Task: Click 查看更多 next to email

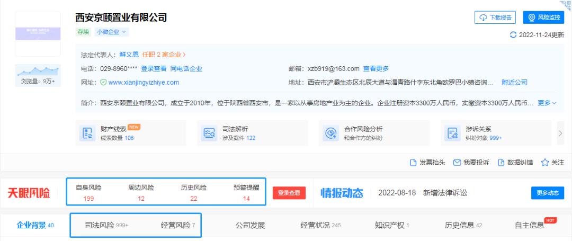Action: click(x=376, y=68)
